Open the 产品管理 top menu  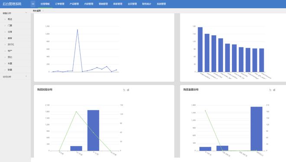tap(74, 4)
